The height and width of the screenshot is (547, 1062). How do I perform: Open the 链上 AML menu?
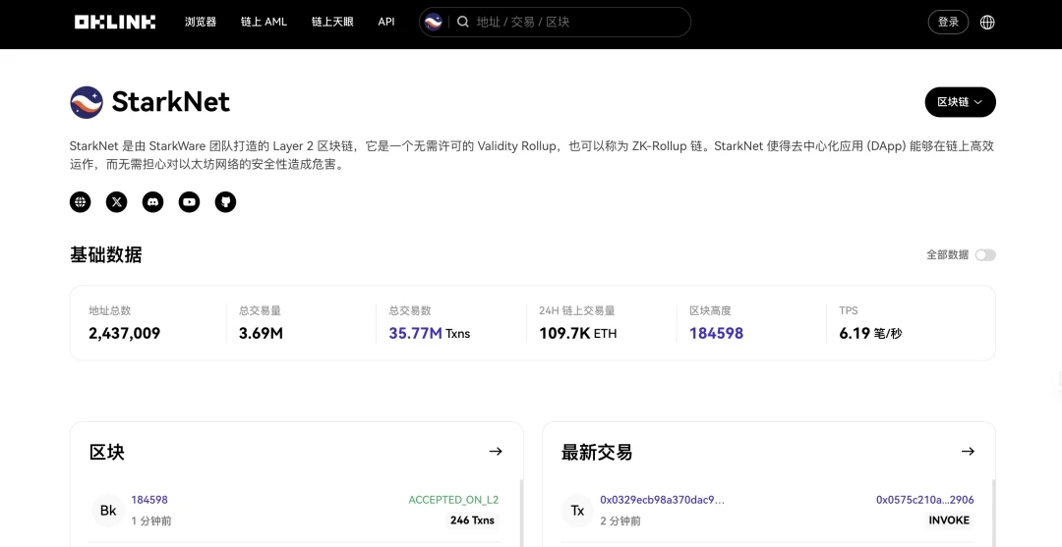tap(264, 22)
